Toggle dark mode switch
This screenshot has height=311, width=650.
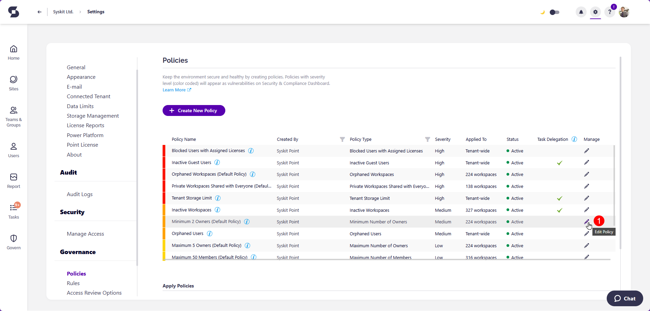[x=554, y=12]
